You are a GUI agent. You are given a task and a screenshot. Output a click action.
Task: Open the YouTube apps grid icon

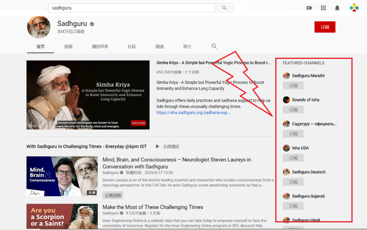(323, 8)
